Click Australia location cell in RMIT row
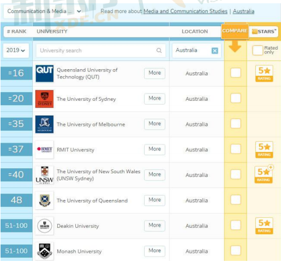 click(x=196, y=150)
